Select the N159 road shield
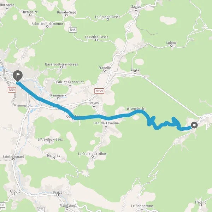212x212 pixels. pyautogui.click(x=99, y=91)
